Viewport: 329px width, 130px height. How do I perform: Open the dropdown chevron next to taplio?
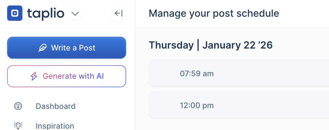pyautogui.click(x=75, y=13)
